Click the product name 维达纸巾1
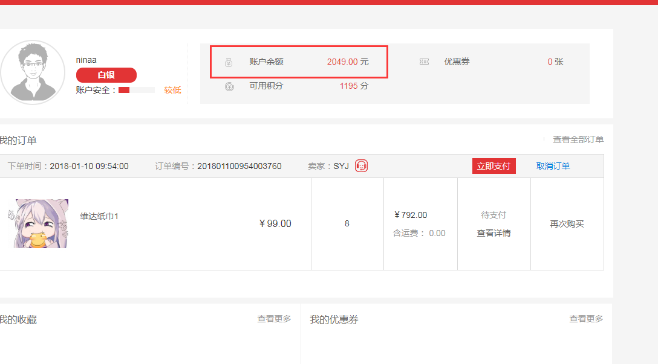The image size is (658, 364). tap(99, 216)
